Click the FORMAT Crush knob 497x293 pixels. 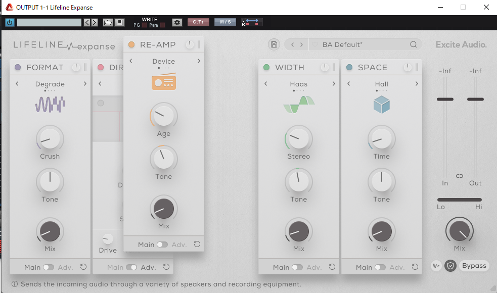coord(50,139)
